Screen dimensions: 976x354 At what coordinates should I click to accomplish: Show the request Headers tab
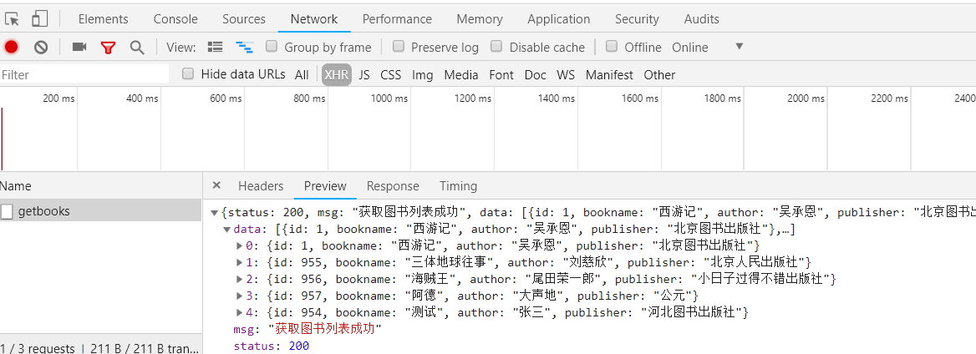point(261,186)
